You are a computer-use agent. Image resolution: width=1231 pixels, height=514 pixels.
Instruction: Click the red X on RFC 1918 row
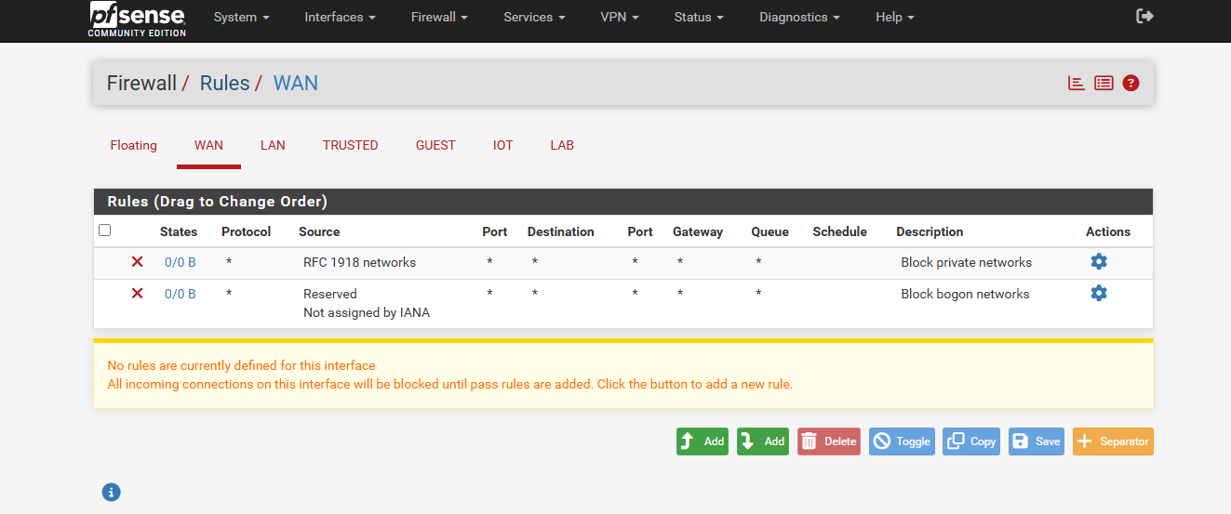tap(137, 262)
